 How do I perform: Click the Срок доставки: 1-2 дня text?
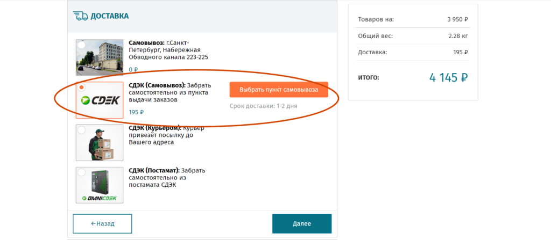tap(264, 106)
